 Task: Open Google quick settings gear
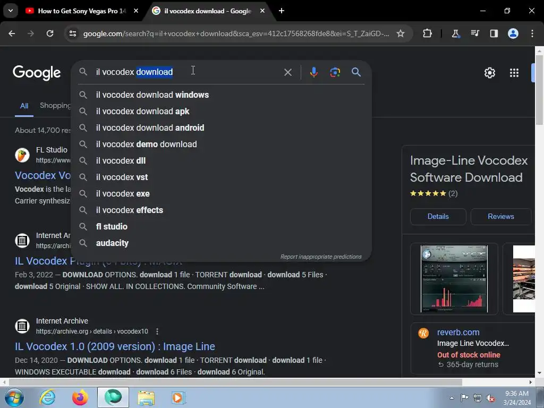[489, 73]
